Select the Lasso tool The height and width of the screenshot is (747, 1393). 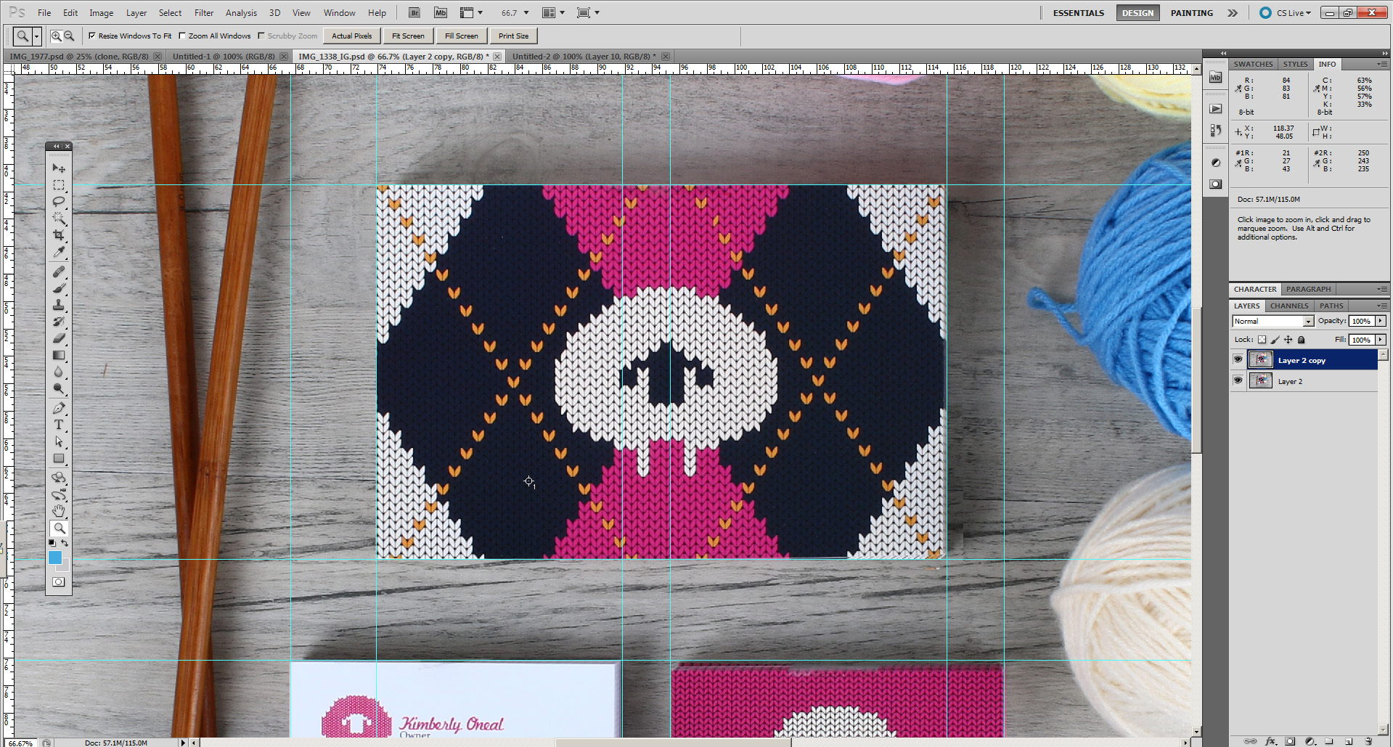59,202
